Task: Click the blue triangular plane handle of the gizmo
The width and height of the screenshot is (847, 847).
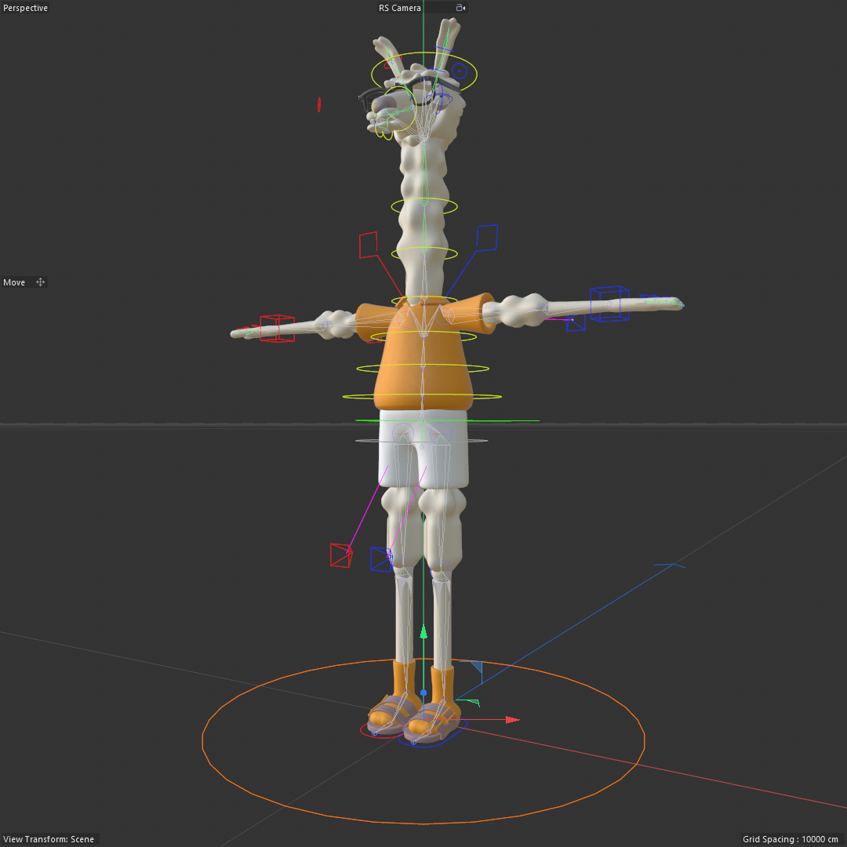Action: [477, 667]
